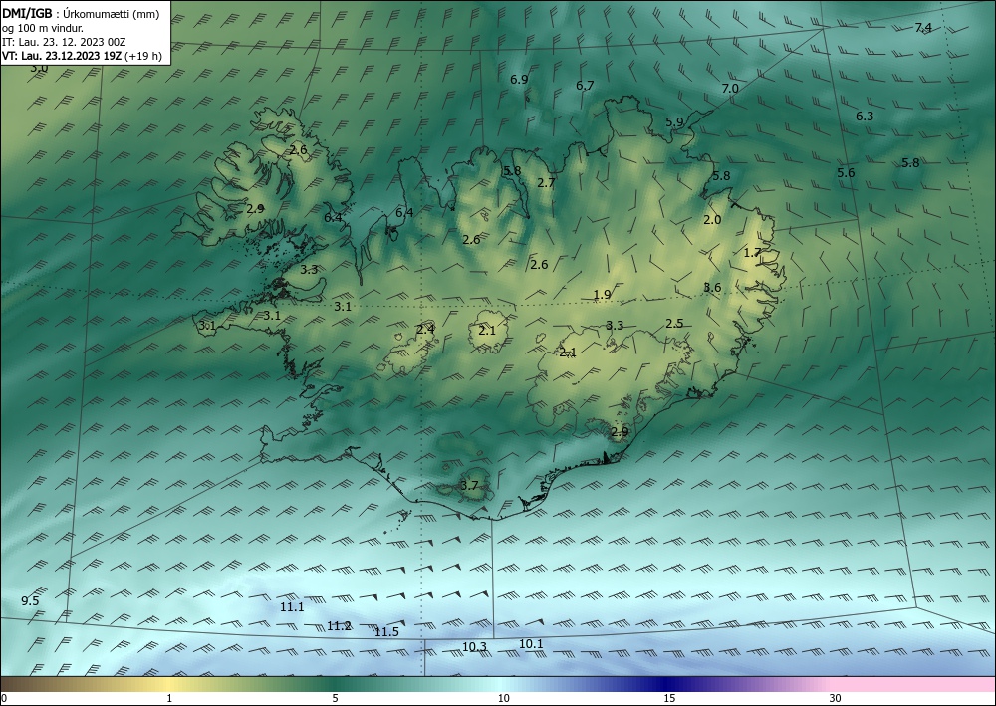Viewport: 996px width, 706px height.
Task: Click the 3.6 value label in east Iceland
Action: [x=712, y=287]
